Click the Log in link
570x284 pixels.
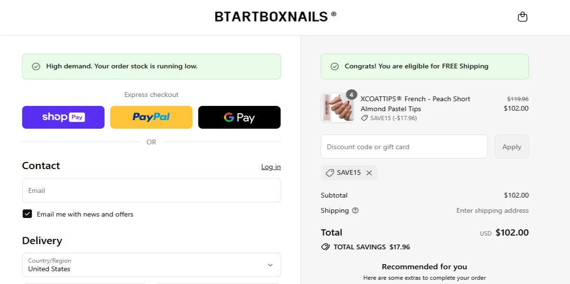[271, 167]
